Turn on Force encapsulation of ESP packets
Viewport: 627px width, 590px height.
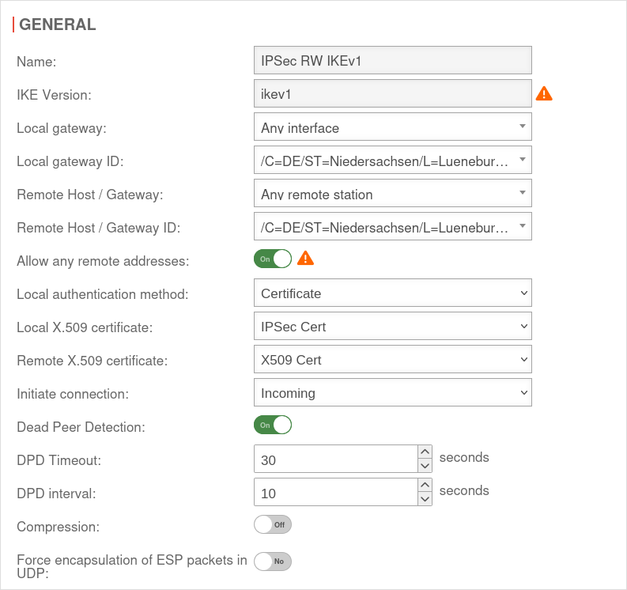click(273, 561)
